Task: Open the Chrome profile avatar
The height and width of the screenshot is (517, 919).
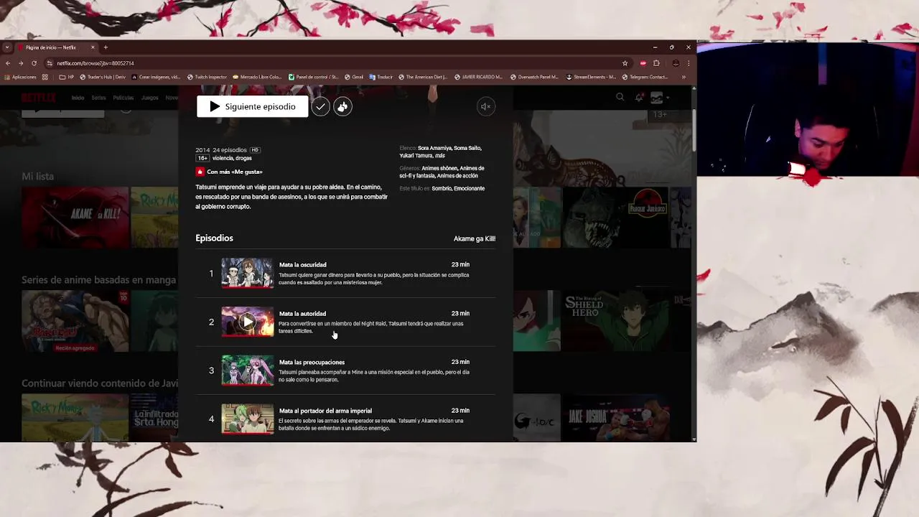Action: pos(676,63)
